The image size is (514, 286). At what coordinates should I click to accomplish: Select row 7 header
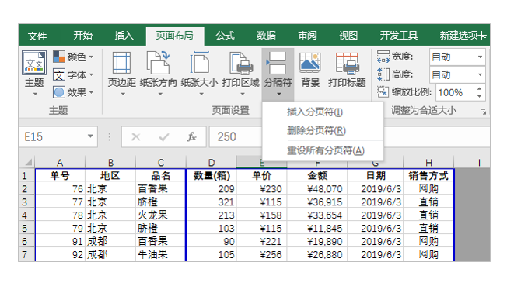pyautogui.click(x=26, y=254)
